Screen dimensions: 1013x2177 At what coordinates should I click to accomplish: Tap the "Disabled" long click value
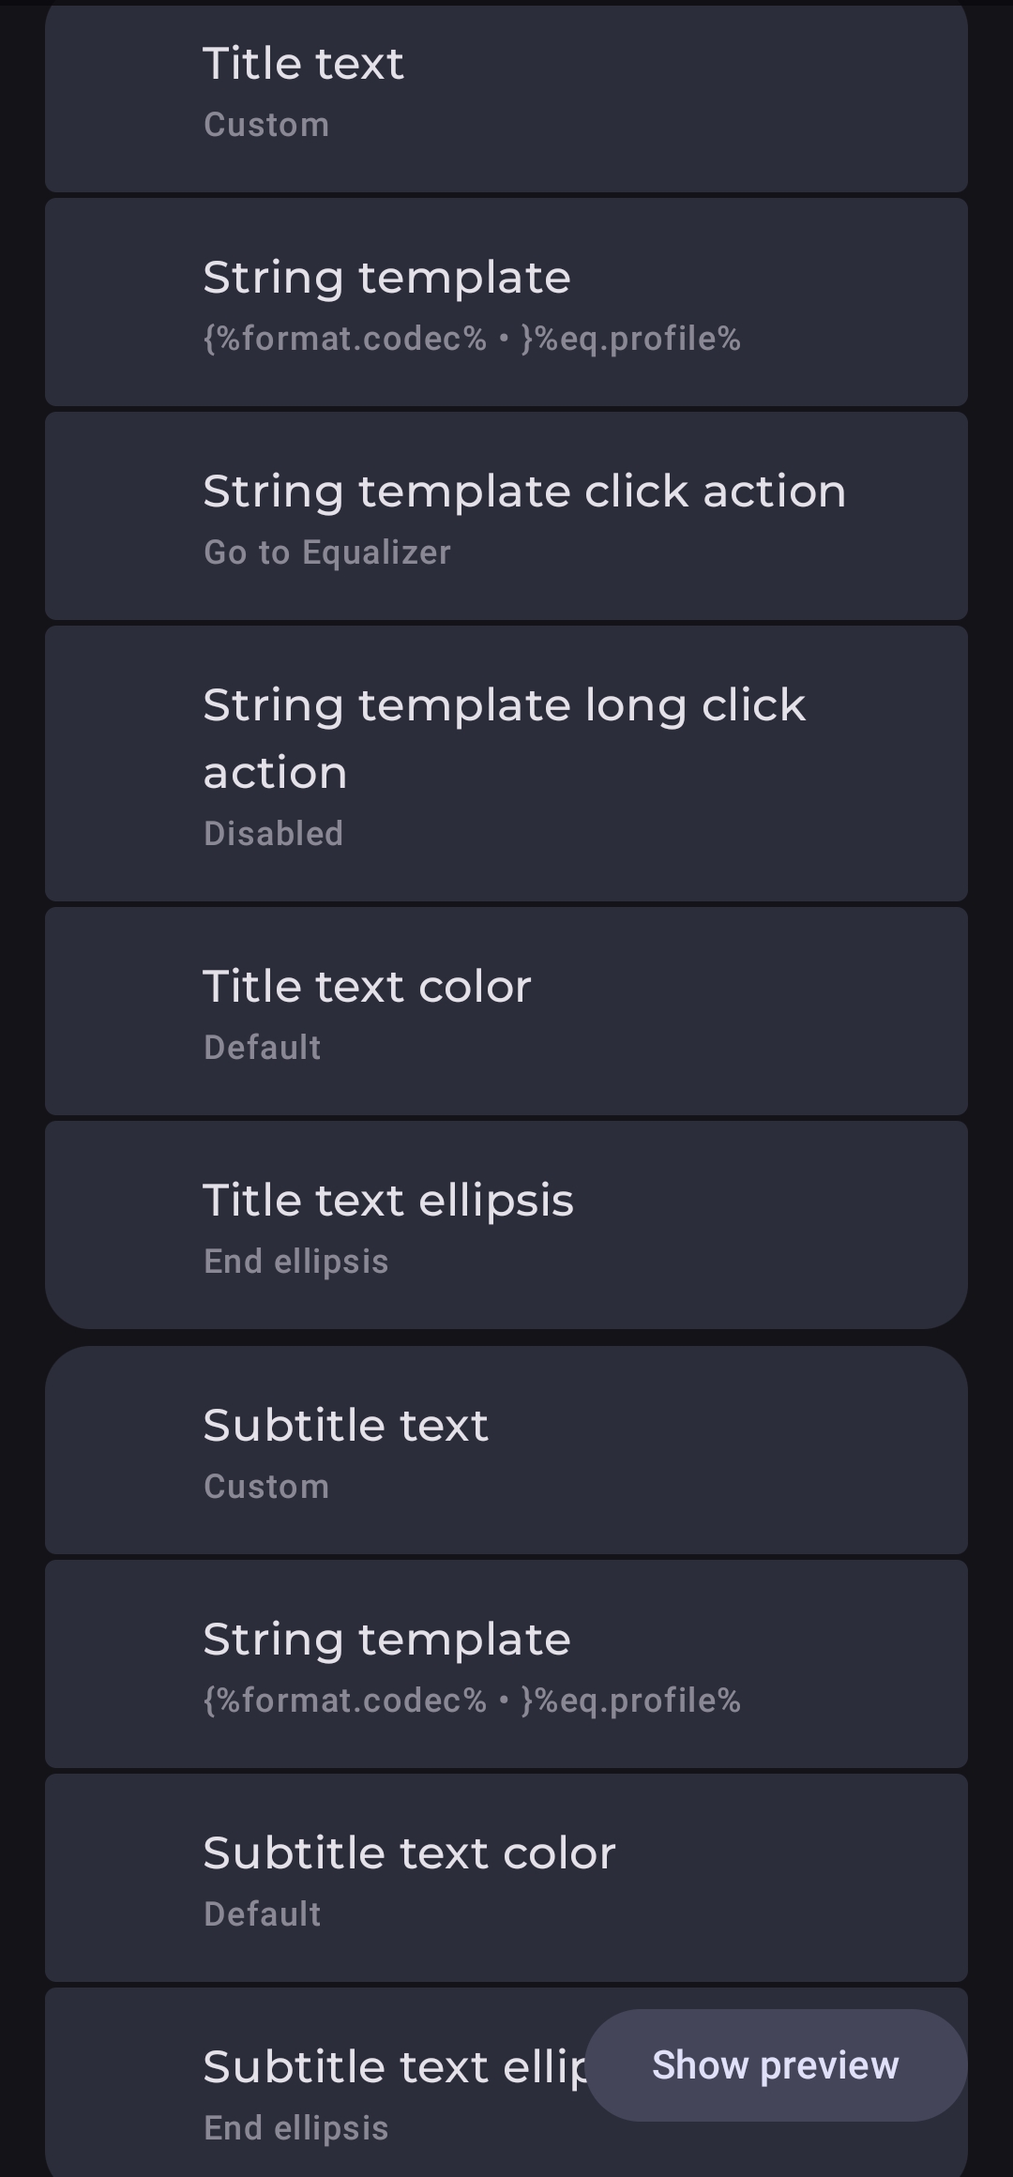click(x=274, y=834)
